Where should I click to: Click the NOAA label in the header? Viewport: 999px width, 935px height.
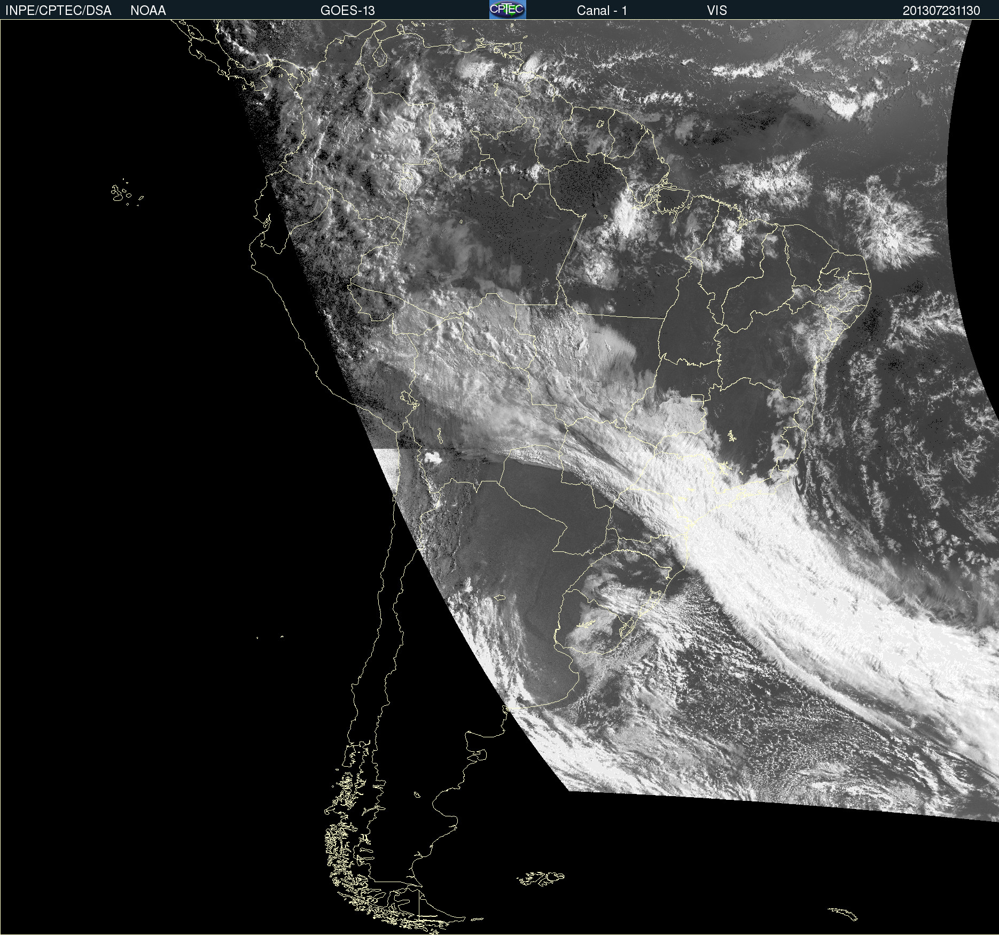tap(148, 11)
